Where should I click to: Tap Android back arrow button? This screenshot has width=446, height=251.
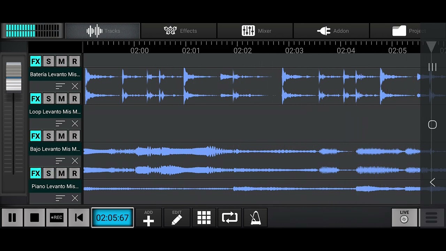tap(432, 182)
